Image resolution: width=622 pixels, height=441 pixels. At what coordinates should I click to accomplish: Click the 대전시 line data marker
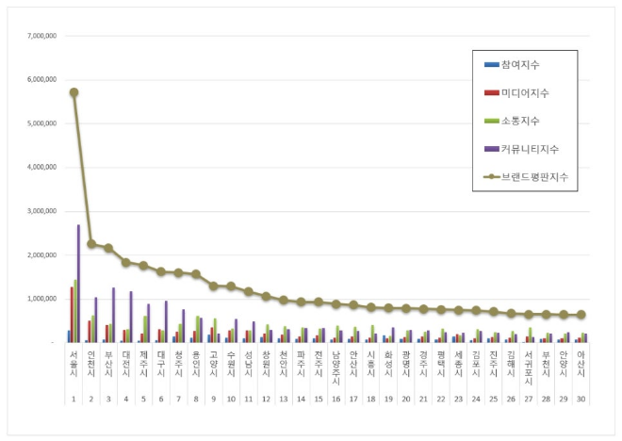coord(126,263)
